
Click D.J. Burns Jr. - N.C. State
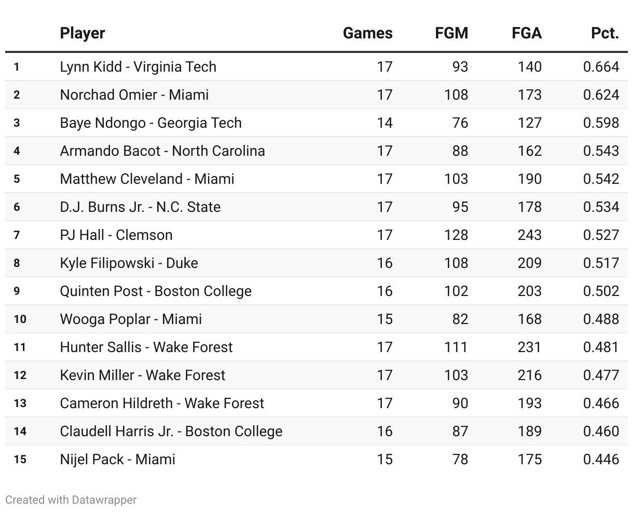pyautogui.click(x=140, y=207)
